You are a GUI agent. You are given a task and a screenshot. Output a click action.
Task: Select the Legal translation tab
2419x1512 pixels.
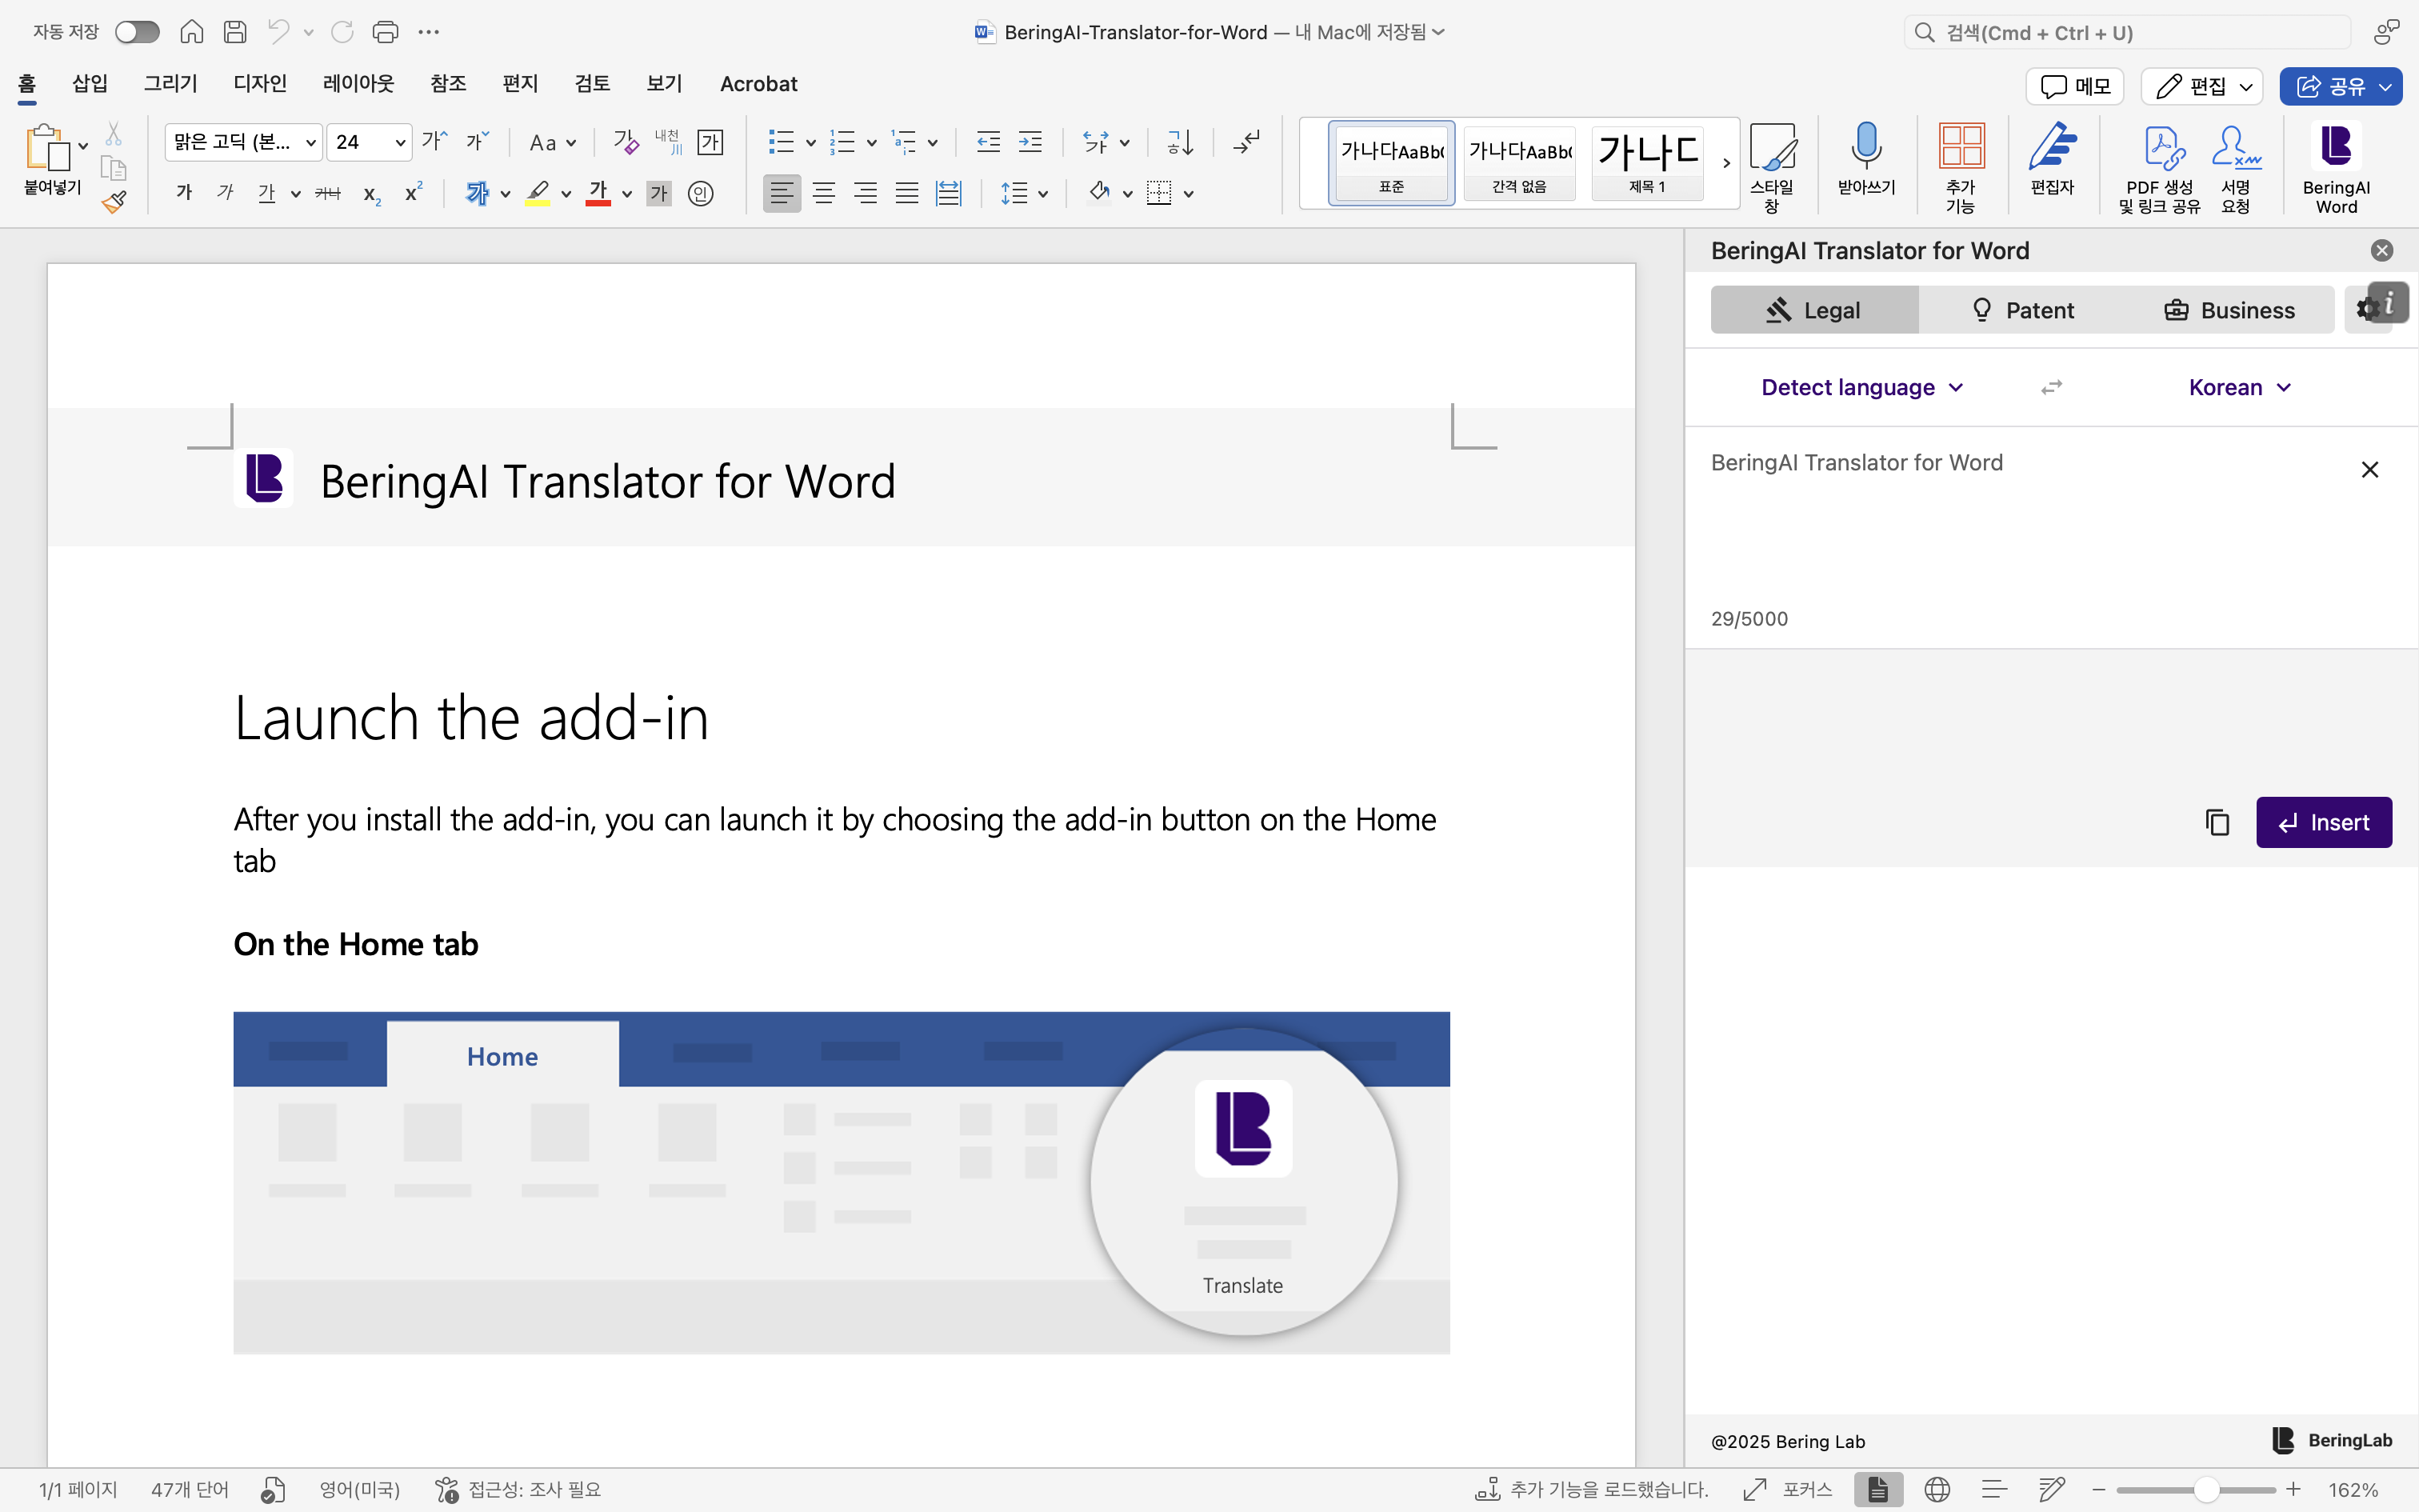1814,310
